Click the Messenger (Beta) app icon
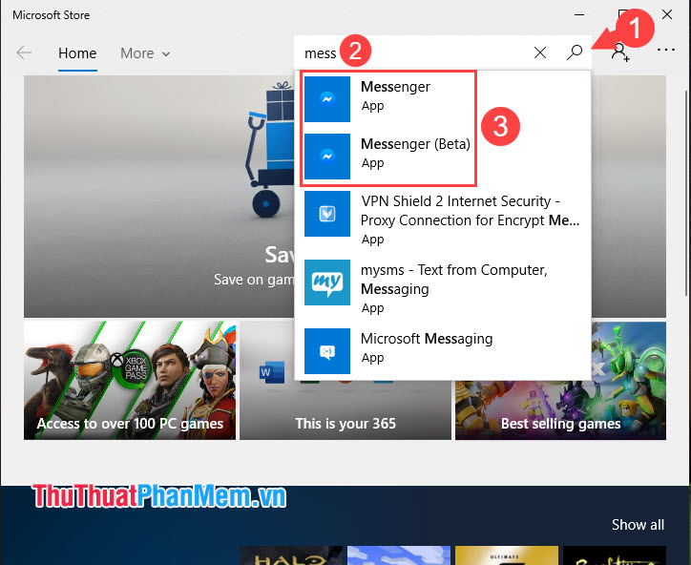The height and width of the screenshot is (565, 691). (x=327, y=157)
